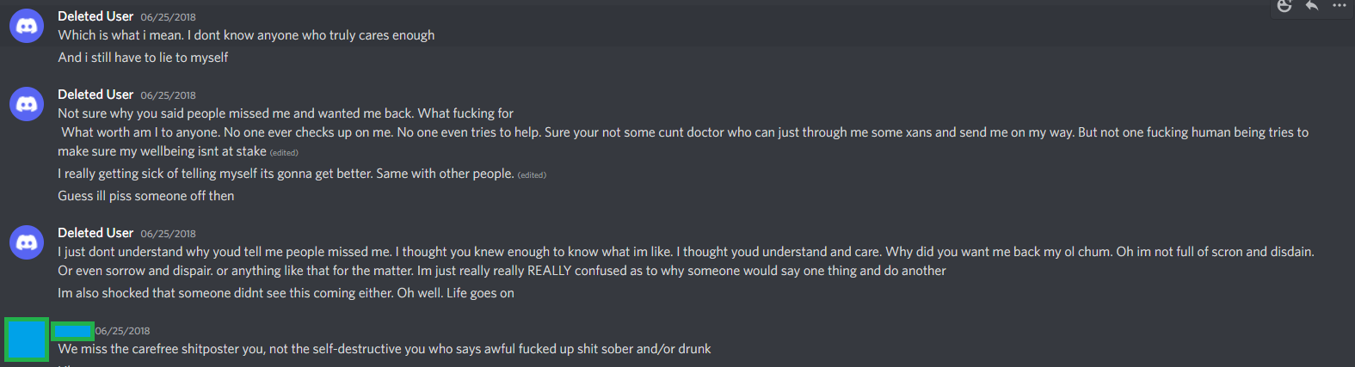Click the '(edited)' tag after 'wellbeing isnt at stake'
Screen dimensions: 1355x367
[284, 153]
